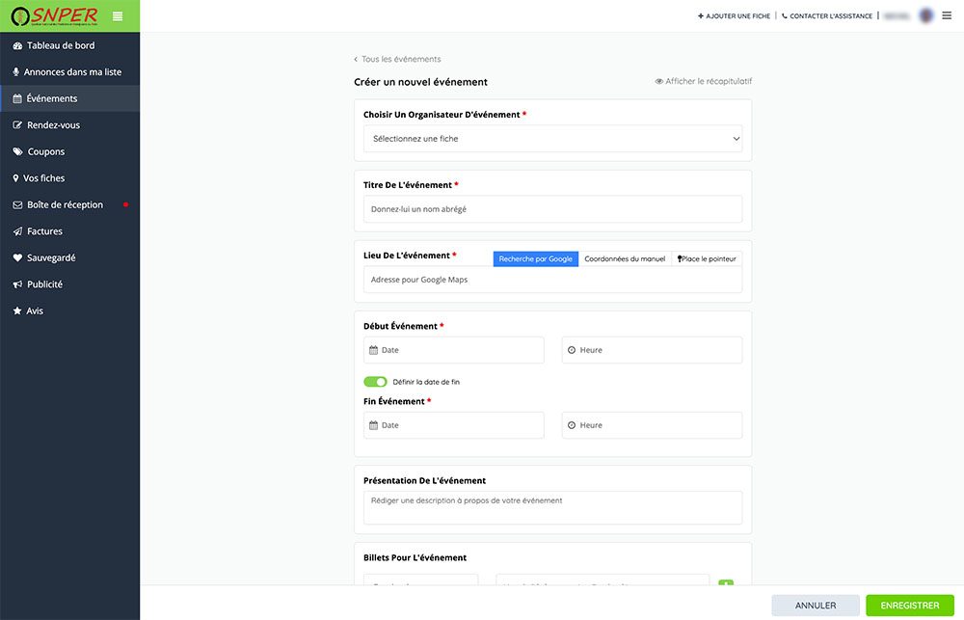Click the eye icon beside Afficher le récapitulatif
This screenshot has width=964, height=620.
pos(659,82)
